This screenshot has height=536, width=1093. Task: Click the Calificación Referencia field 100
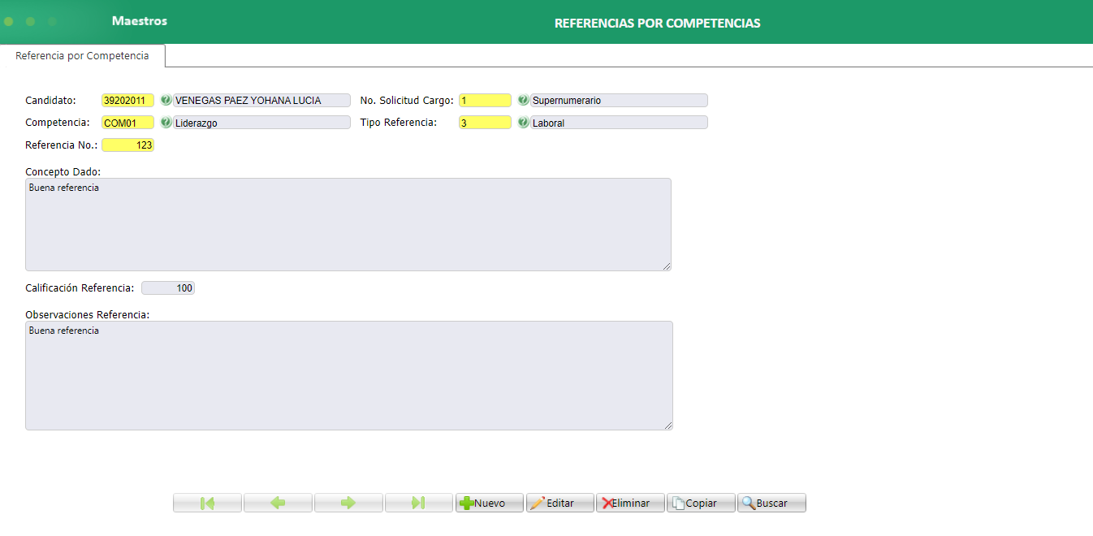[168, 288]
